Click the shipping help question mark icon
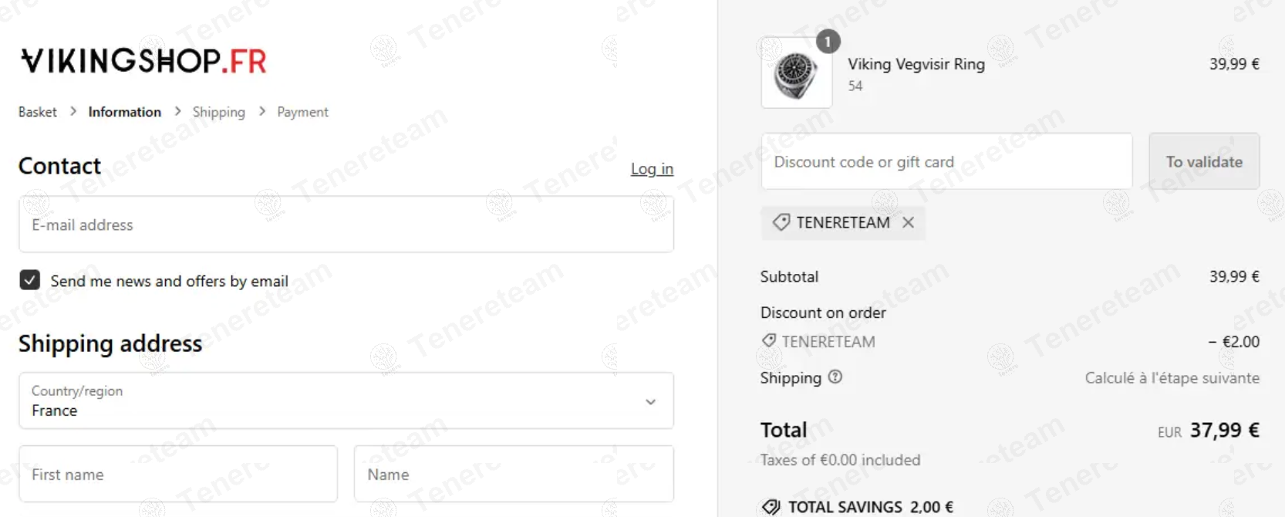1285x517 pixels. pyautogui.click(x=835, y=377)
